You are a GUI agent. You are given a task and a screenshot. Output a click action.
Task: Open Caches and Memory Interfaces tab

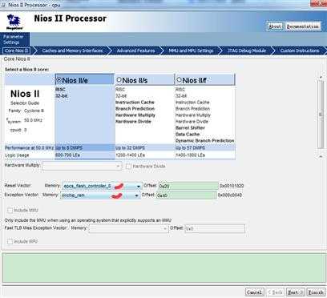tap(72, 50)
